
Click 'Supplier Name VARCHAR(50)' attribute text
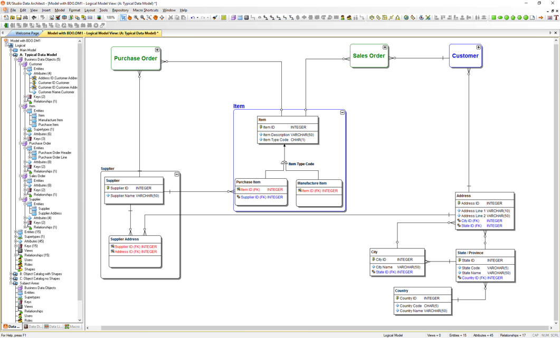pyautogui.click(x=135, y=196)
